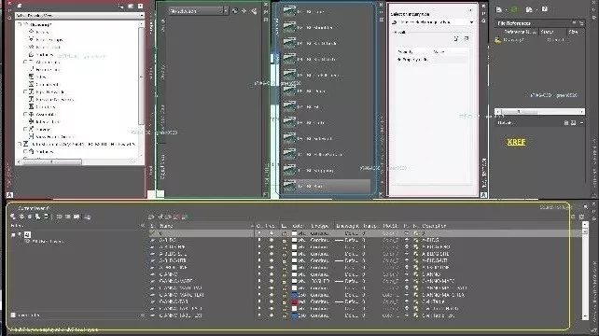This screenshot has height=336, width=599.
Task: Tick the Invert filter checkbox
Action: pyautogui.click(x=13, y=315)
